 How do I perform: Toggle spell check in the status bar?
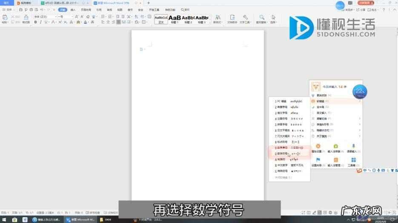pyautogui.click(x=93, y=213)
